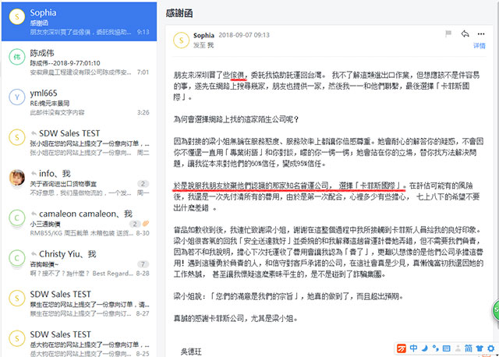Click the red-orange input method logo icon
499x357 pixels.
point(402,348)
